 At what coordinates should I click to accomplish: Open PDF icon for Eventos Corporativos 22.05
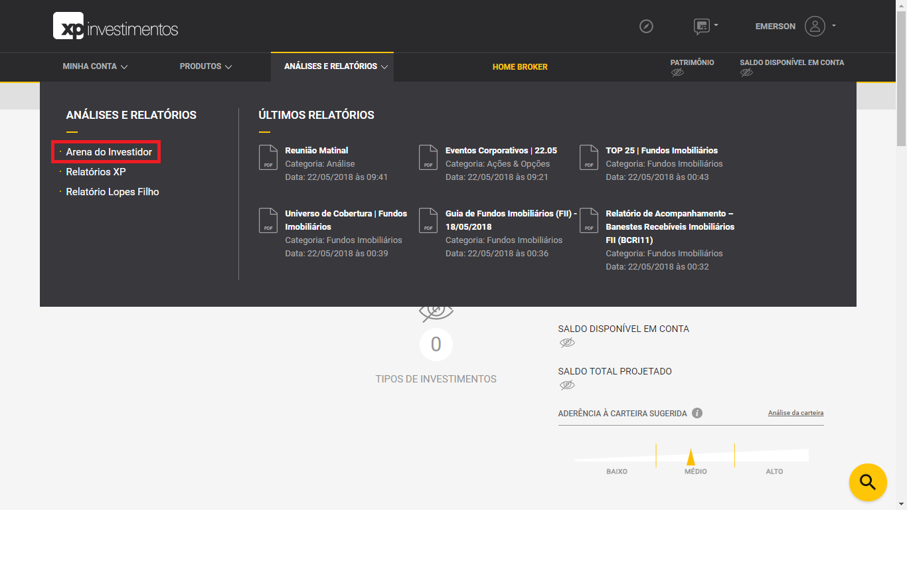pos(428,157)
